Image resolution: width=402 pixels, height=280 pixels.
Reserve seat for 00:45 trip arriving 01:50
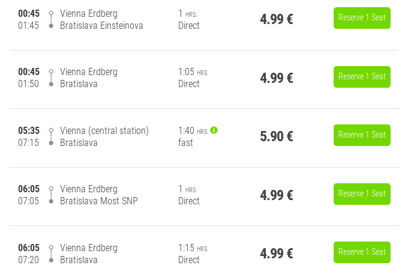tap(362, 77)
